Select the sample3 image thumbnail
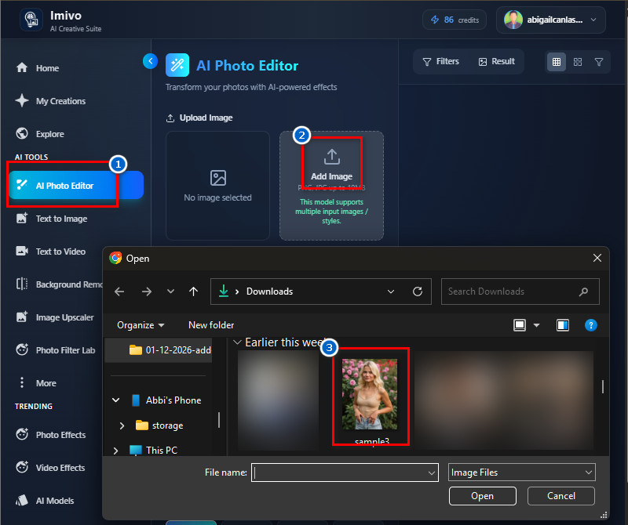The image size is (628, 525). tap(370, 394)
